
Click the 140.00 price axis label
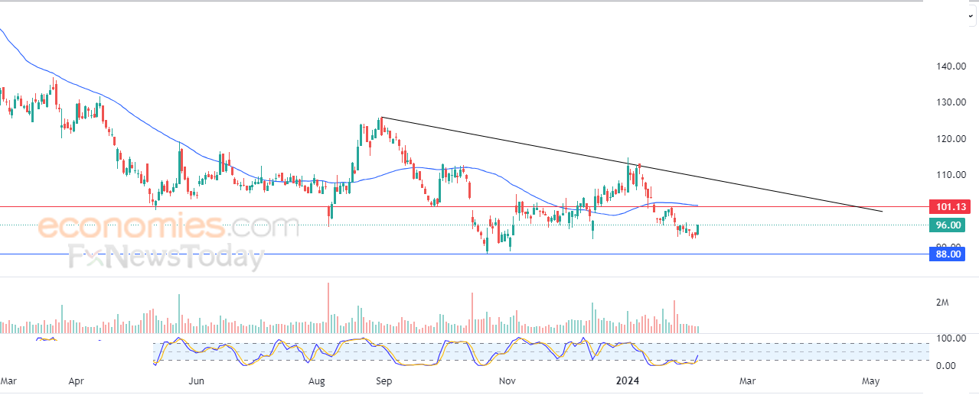pos(950,66)
